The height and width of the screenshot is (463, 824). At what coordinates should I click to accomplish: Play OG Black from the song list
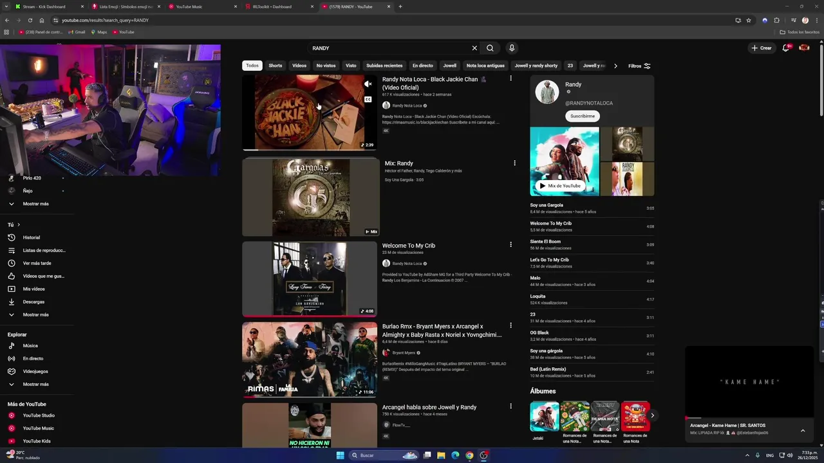[592, 336]
